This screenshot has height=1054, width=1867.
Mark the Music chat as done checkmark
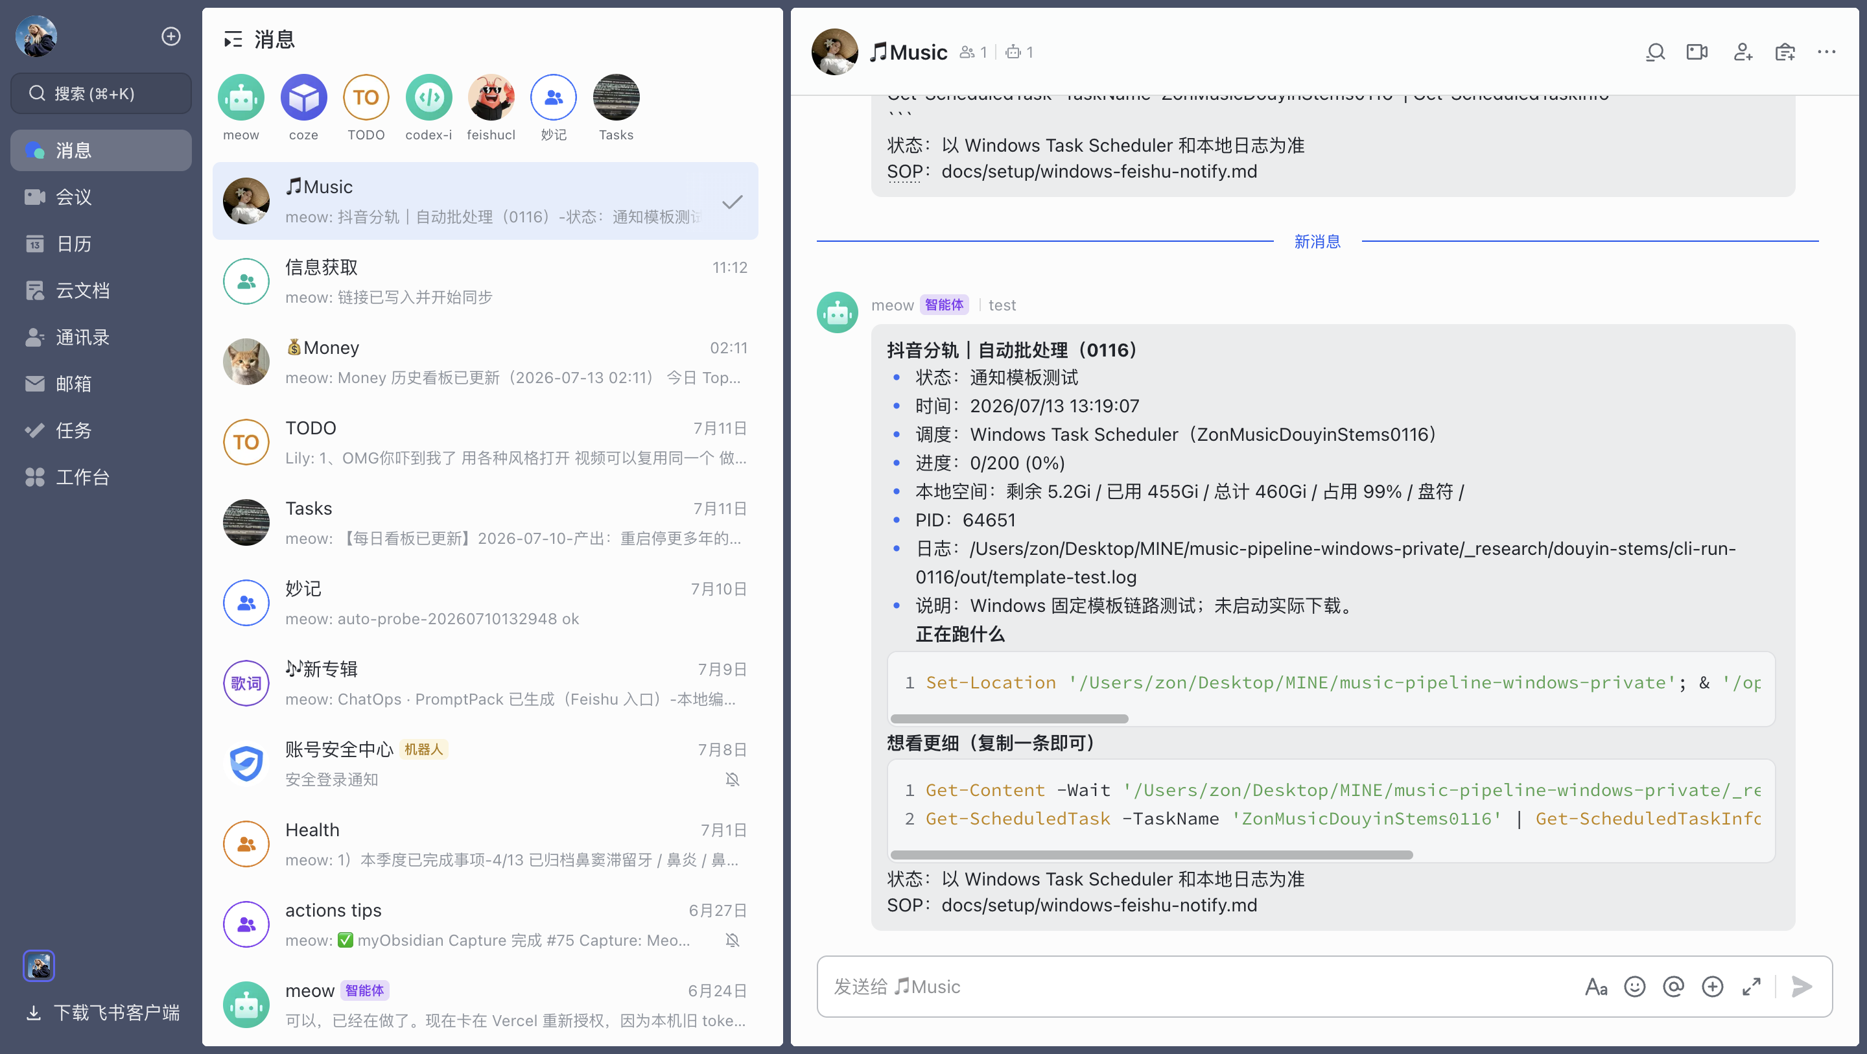[733, 202]
